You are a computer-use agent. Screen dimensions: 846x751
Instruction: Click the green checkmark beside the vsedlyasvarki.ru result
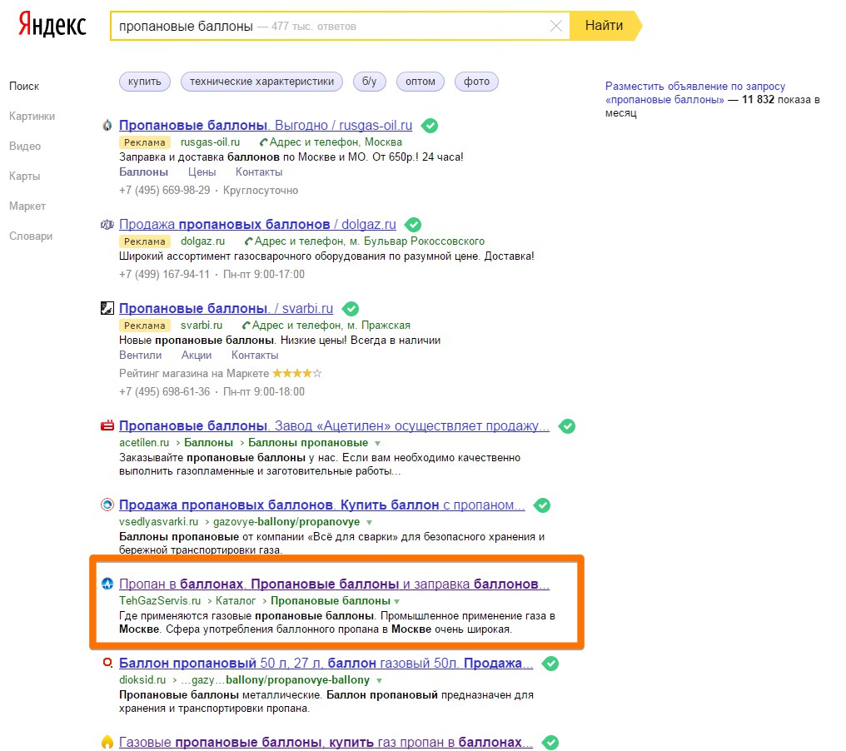pyautogui.click(x=542, y=505)
